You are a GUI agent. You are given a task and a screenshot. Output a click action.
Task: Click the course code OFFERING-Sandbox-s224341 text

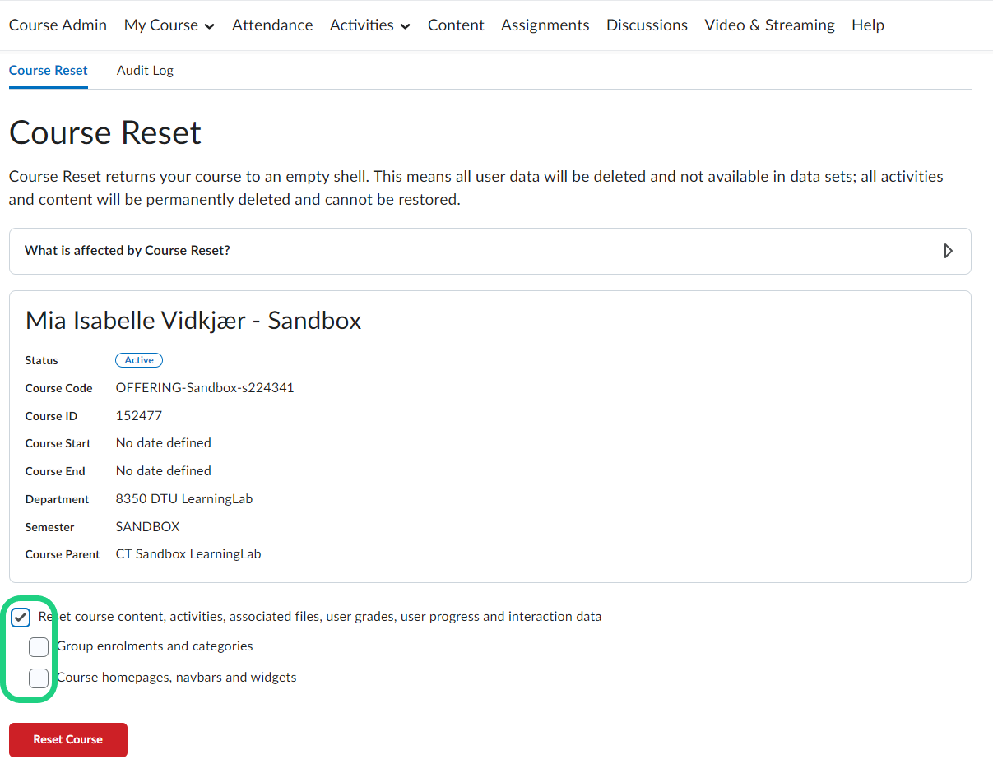point(205,388)
